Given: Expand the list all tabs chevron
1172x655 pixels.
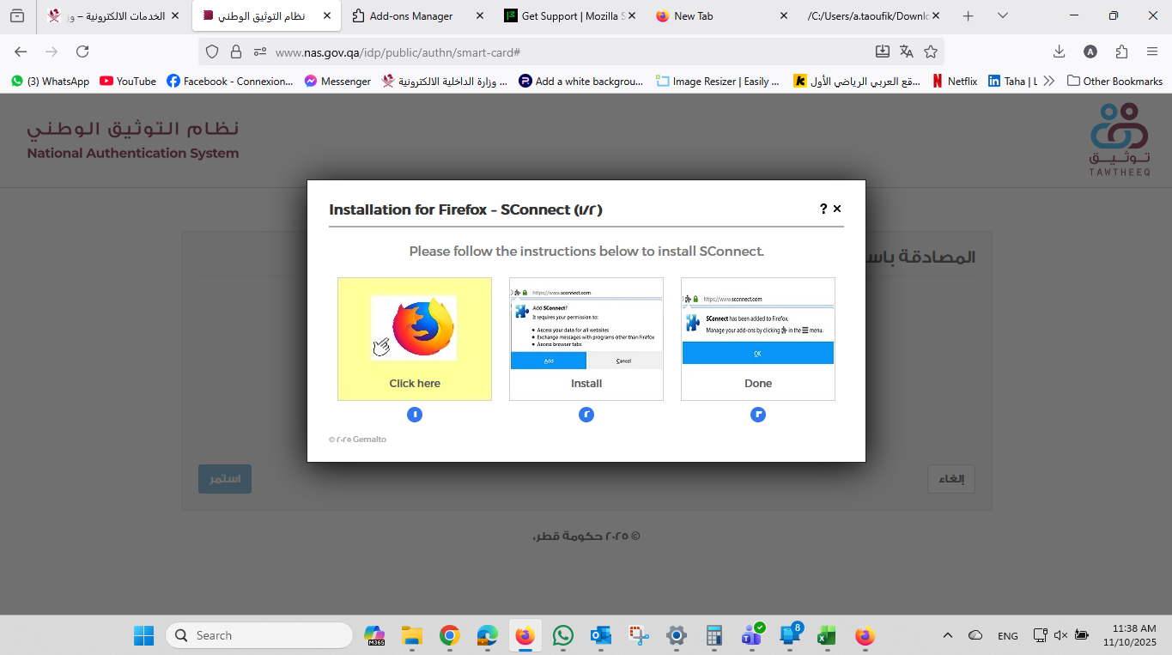Looking at the screenshot, I should tap(1003, 15).
